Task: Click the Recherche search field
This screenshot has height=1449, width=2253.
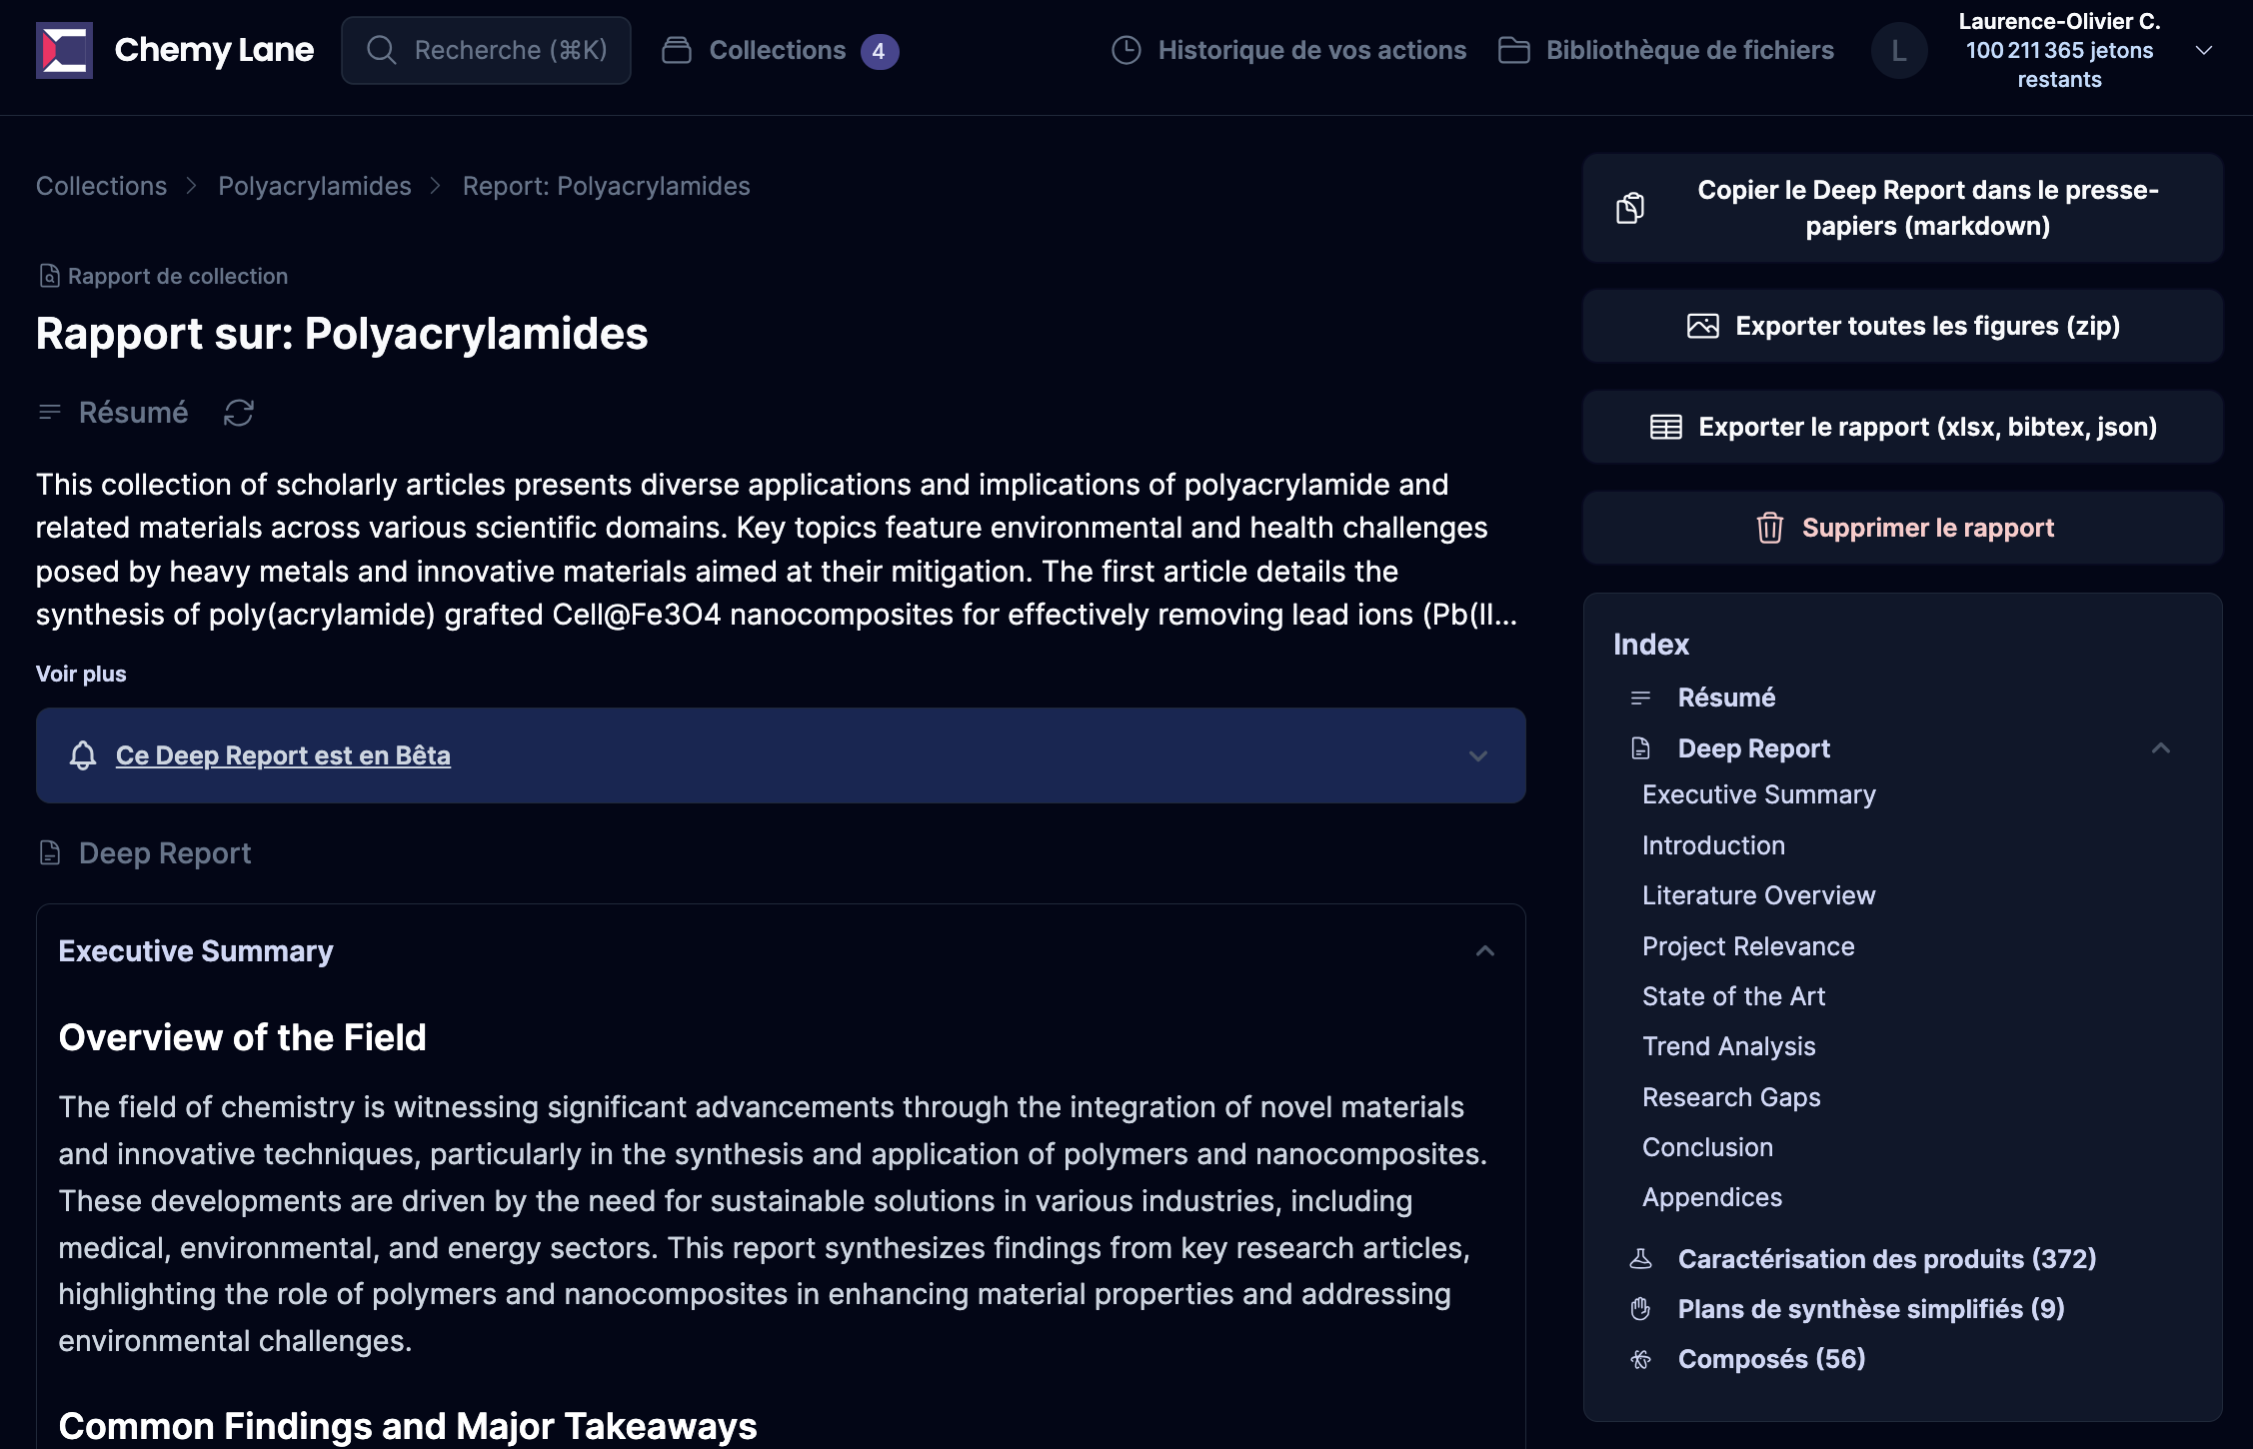Action: tap(486, 50)
